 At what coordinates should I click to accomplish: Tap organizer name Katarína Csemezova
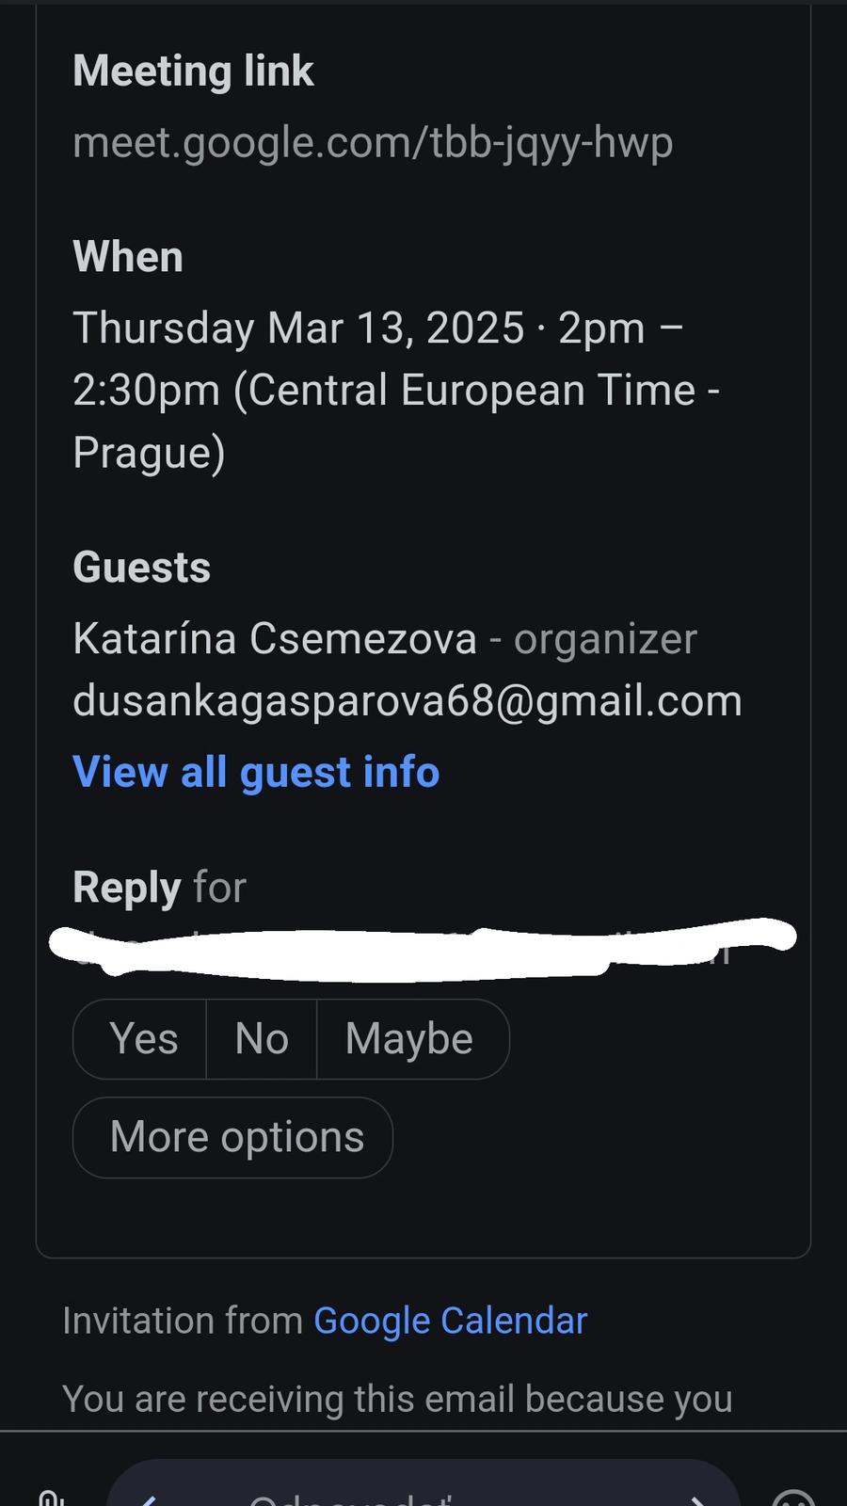click(275, 639)
